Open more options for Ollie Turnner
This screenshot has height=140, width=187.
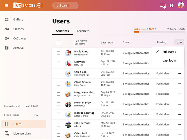pyautogui.click(x=179, y=125)
